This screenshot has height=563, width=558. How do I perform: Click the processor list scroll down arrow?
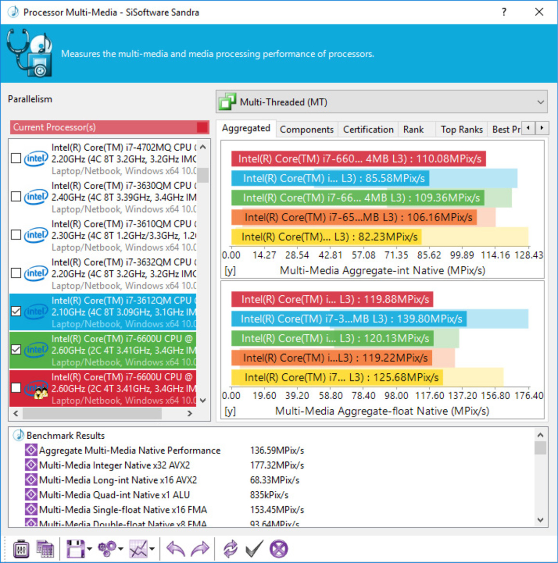click(x=203, y=400)
